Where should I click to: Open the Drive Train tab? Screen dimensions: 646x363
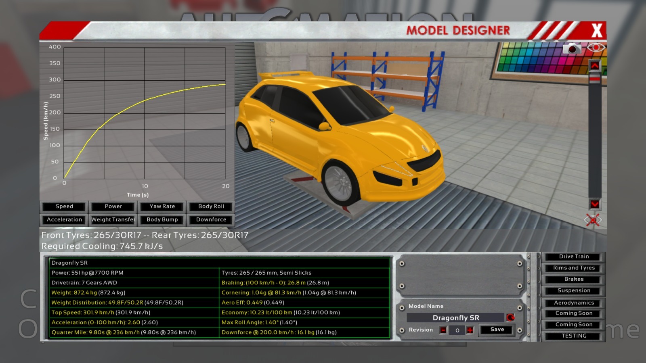[574, 257]
